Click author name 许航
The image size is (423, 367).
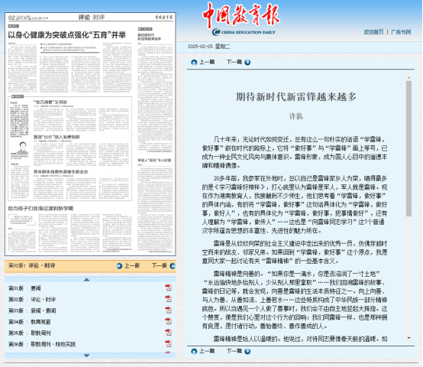[296, 116]
